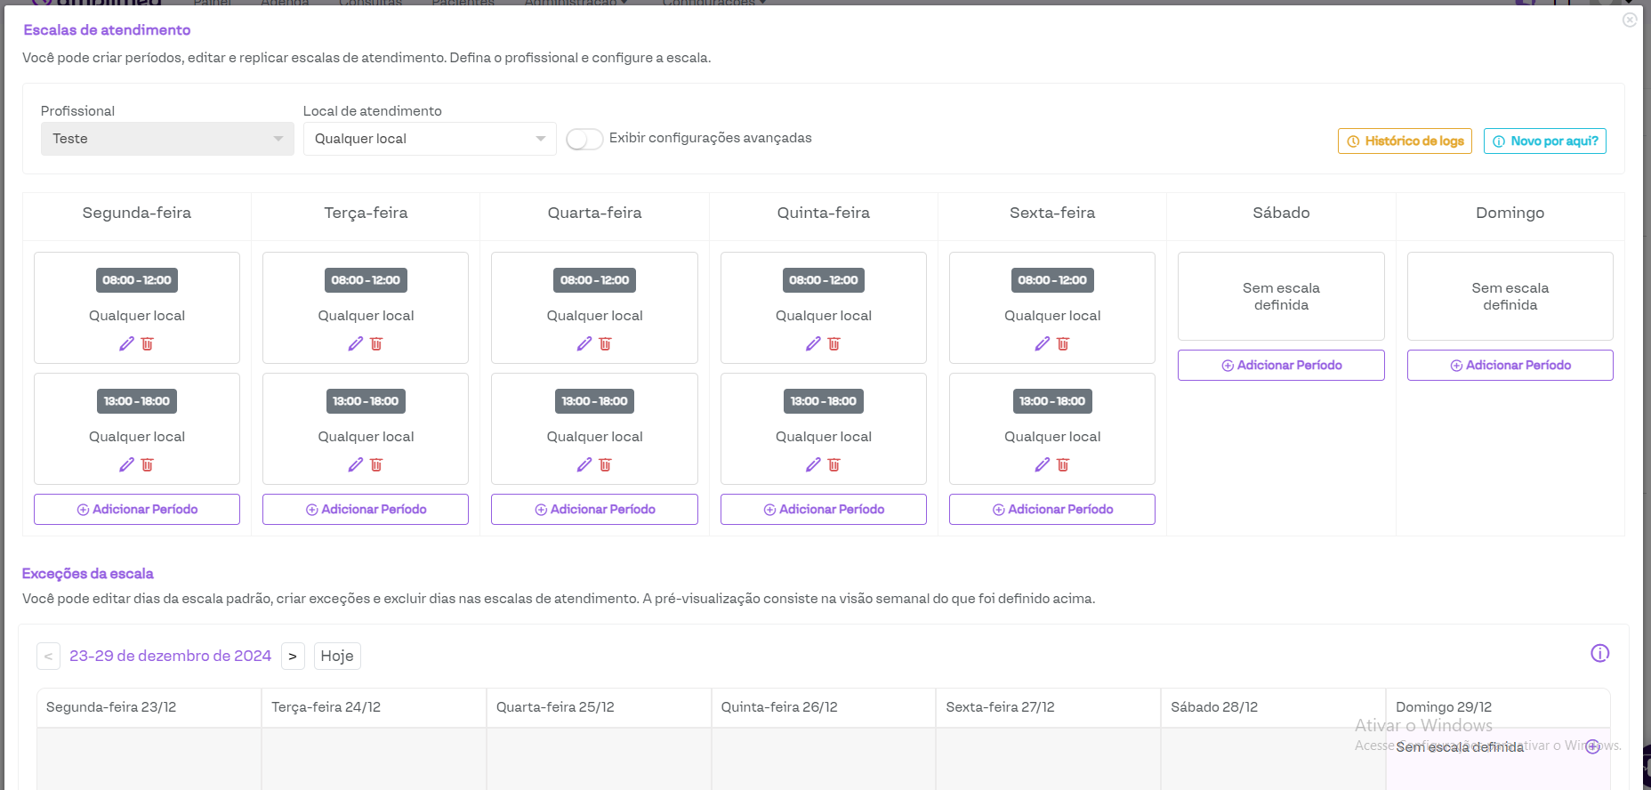Viewport: 1651px width, 790px height.
Task: Open the Profissional dropdown showing Teste
Action: click(167, 139)
